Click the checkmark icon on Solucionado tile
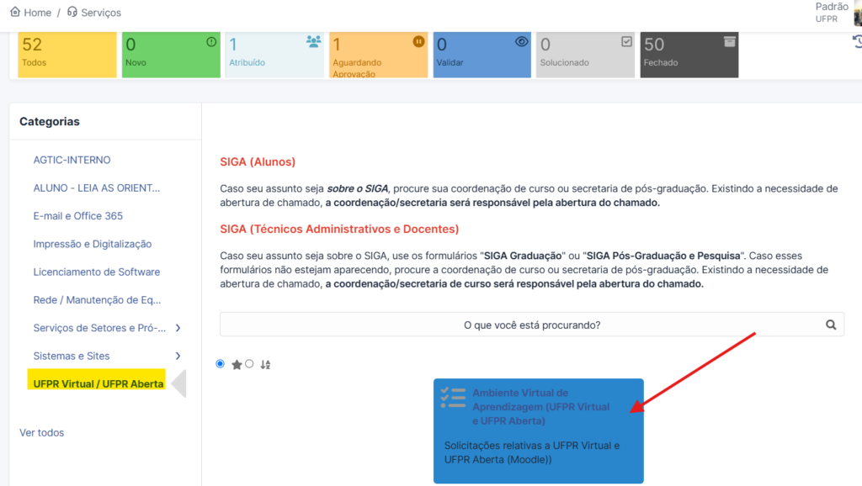The height and width of the screenshot is (486, 862). [626, 42]
